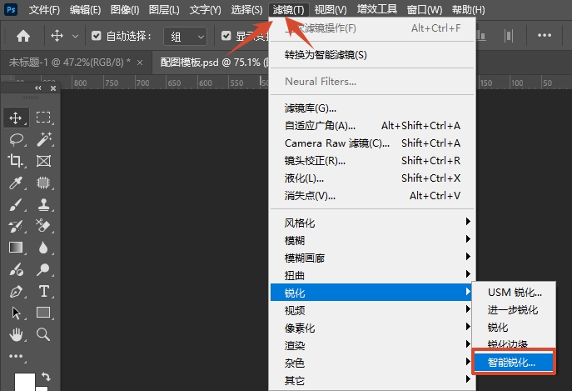Click the Photoshop Ps logo
The width and height of the screenshot is (572, 391).
[x=12, y=9]
